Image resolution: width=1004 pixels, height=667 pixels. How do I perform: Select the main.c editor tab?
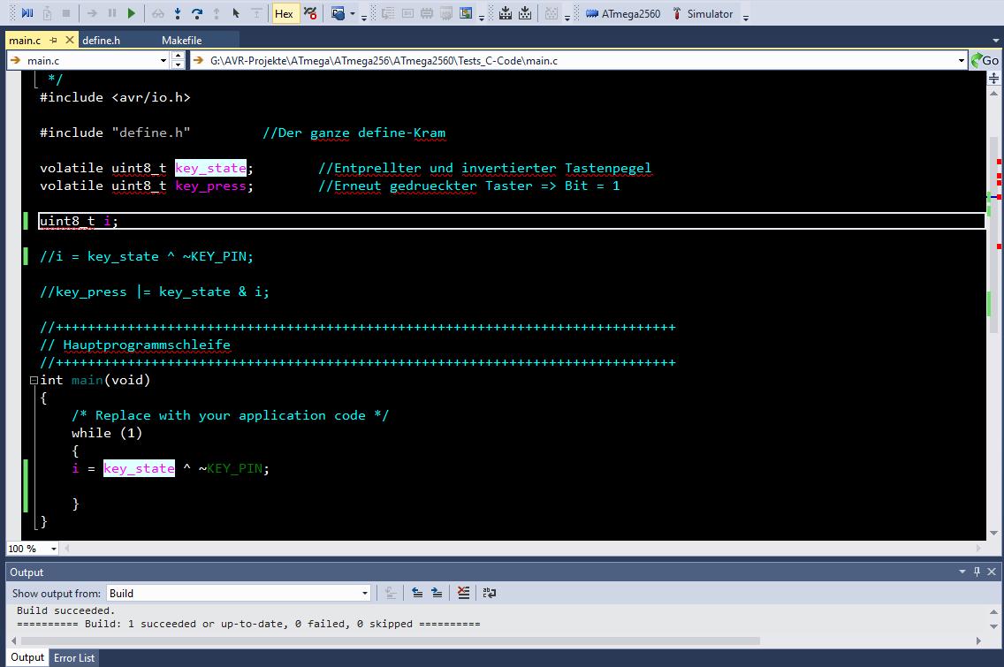click(25, 41)
